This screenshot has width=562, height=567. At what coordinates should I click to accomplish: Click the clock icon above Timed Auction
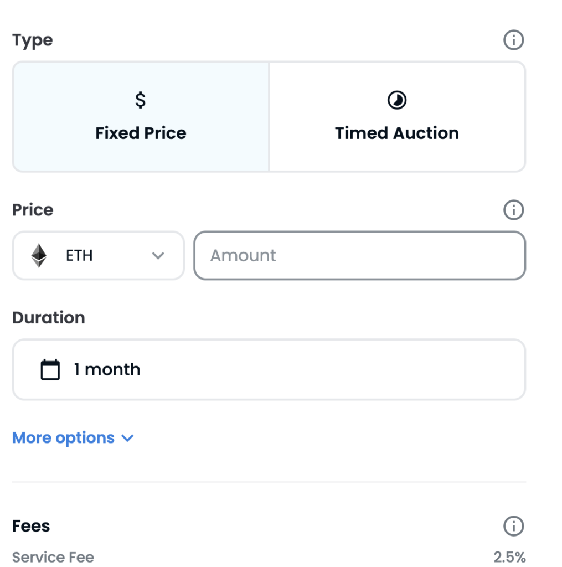coord(396,100)
